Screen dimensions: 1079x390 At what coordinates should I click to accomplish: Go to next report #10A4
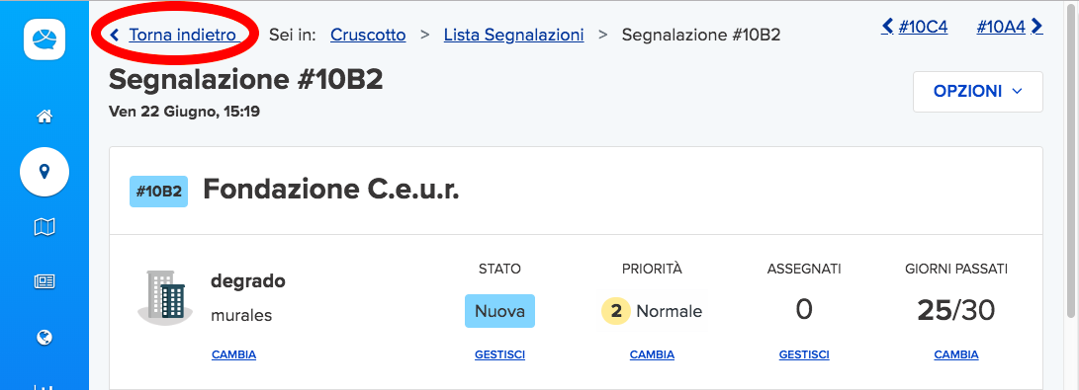[x=1010, y=27]
